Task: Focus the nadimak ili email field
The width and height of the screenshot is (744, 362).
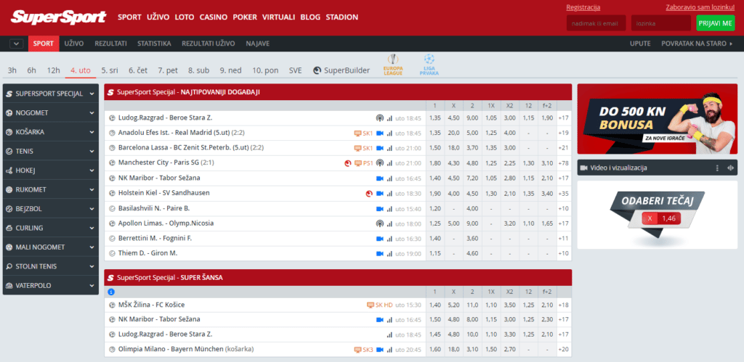Action: tap(596, 22)
